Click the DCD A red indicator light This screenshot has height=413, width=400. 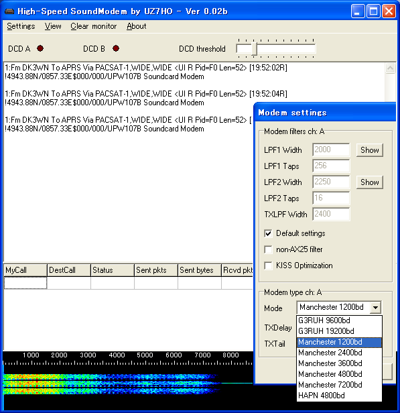pos(40,48)
